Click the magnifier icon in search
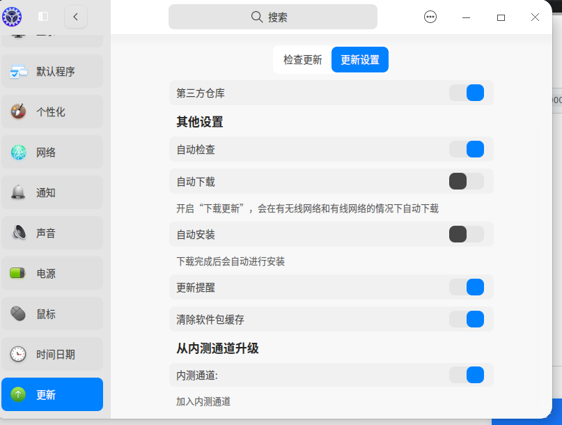The height and width of the screenshot is (425, 562). point(257,17)
